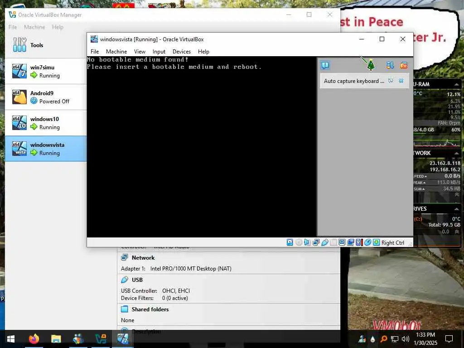
Task: Select the windowsvista virtual machine
Action: (x=46, y=149)
